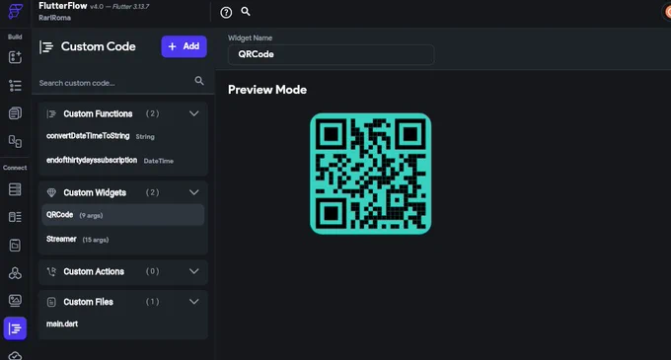This screenshot has height=360, width=671.
Task: Select the active Custom Code sidebar icon
Action: 15,328
